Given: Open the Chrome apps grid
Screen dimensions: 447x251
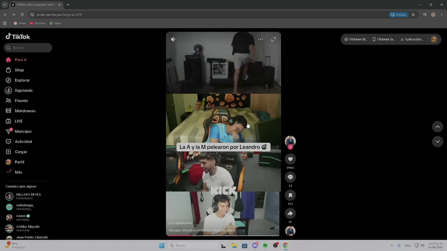Looking at the screenshot, I should pyautogui.click(x=5, y=23).
